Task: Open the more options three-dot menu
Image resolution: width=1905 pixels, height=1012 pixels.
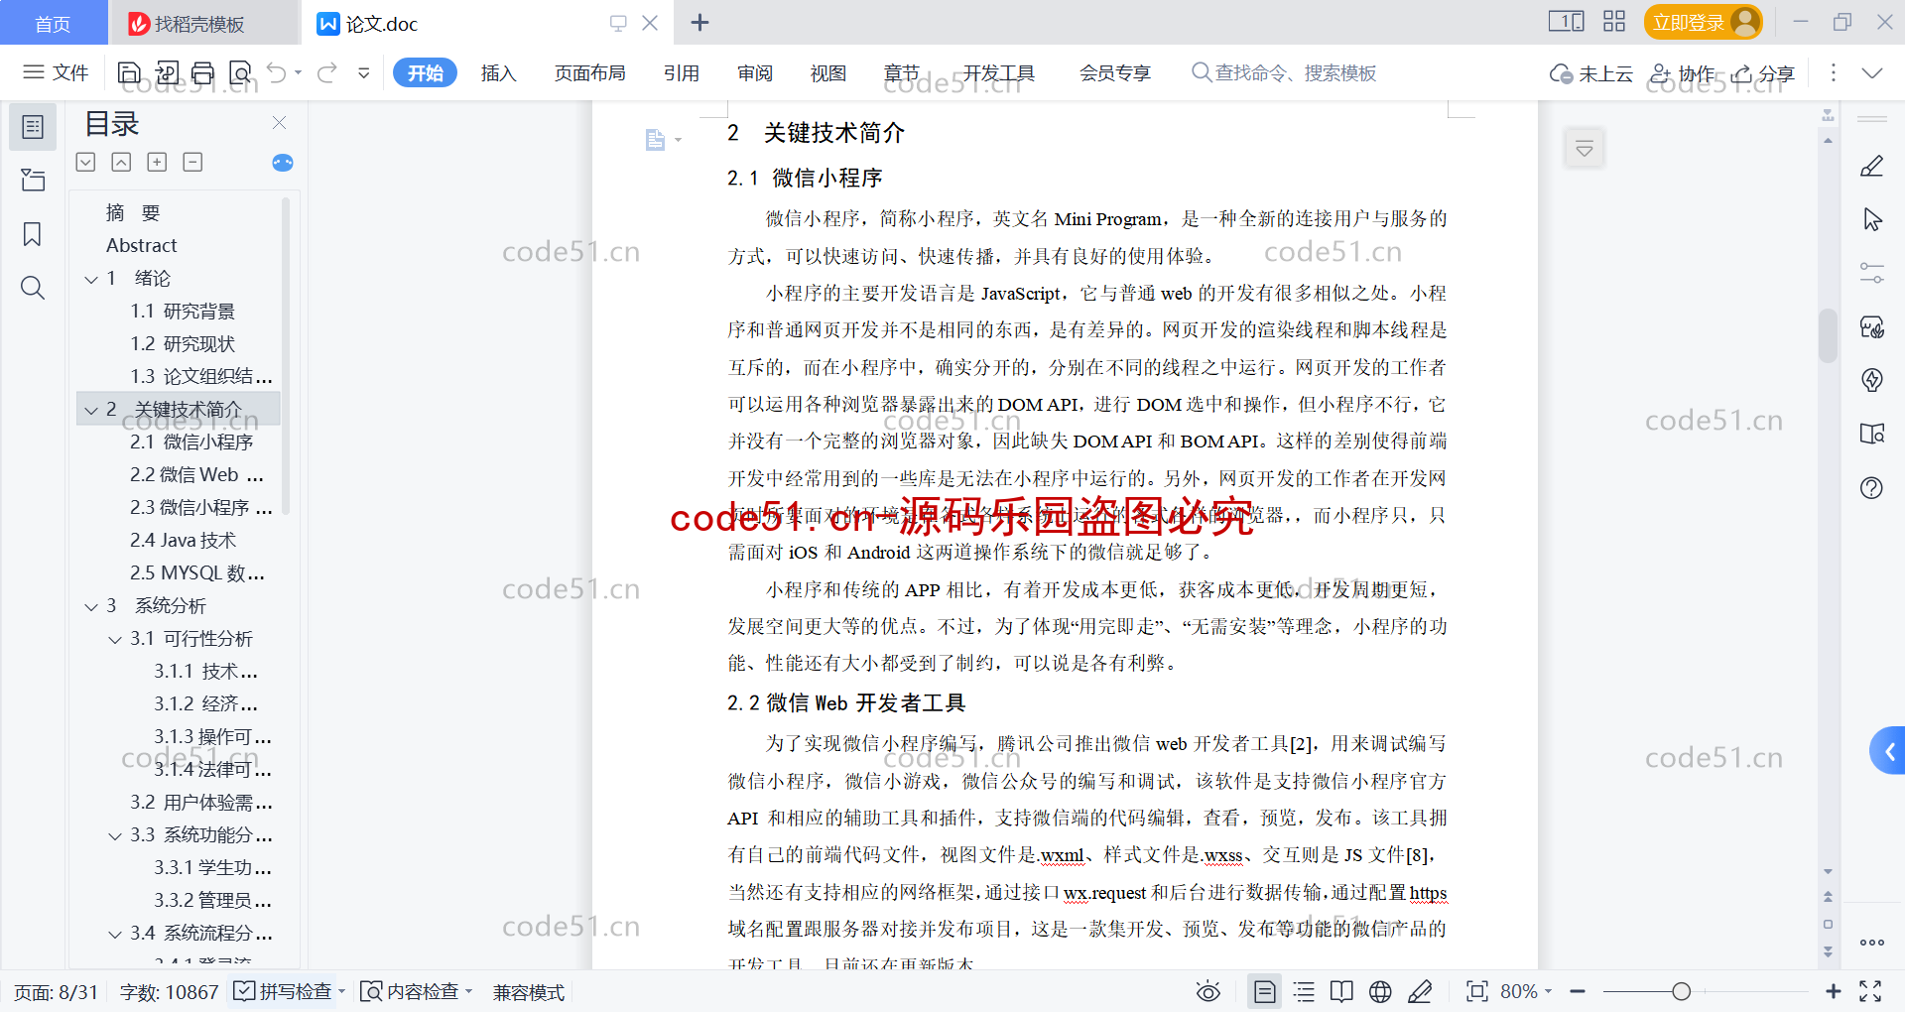Action: 1833,72
